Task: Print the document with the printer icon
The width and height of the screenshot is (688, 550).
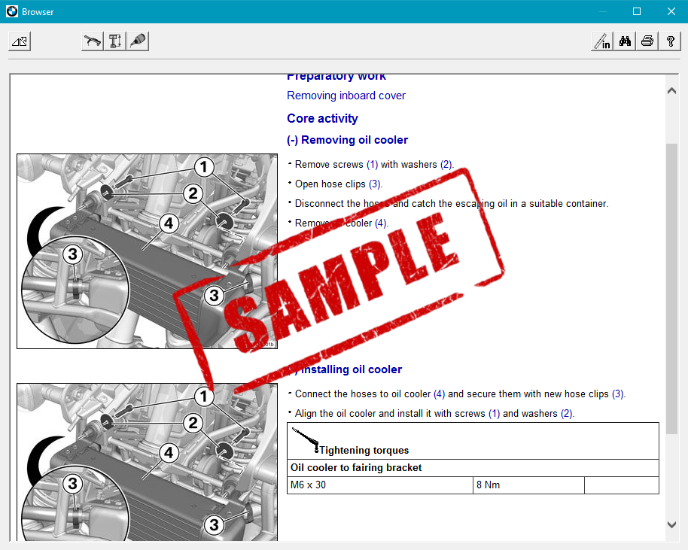Action: [647, 41]
